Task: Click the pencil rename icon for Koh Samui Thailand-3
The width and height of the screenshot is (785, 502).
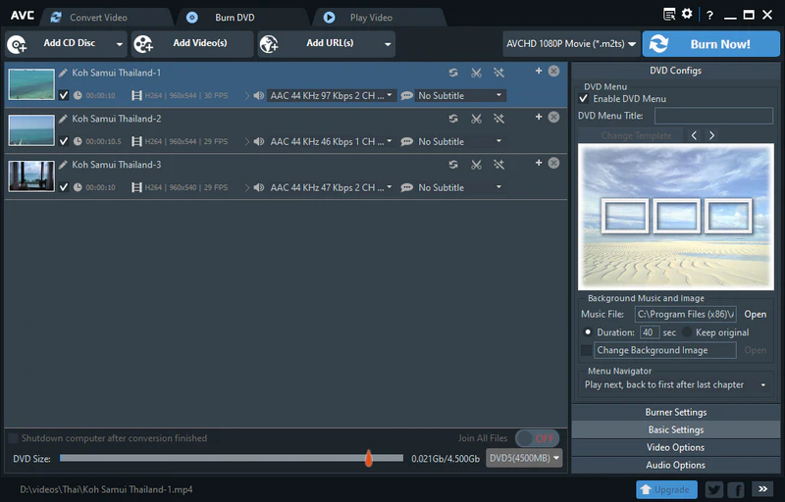Action: (64, 165)
